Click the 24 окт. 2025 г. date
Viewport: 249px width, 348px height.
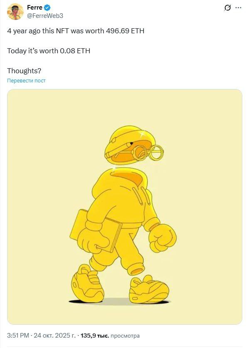coord(54,336)
